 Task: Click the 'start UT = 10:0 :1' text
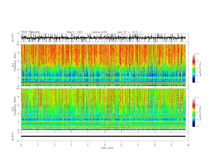129,32
